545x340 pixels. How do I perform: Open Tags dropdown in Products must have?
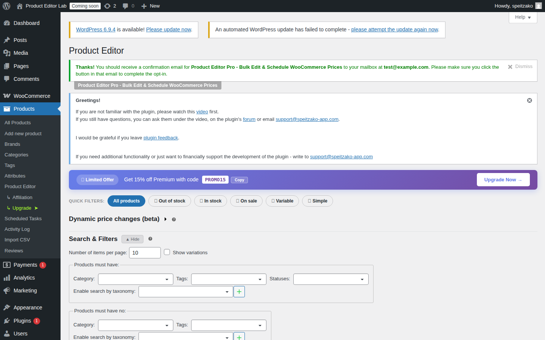[x=229, y=279]
